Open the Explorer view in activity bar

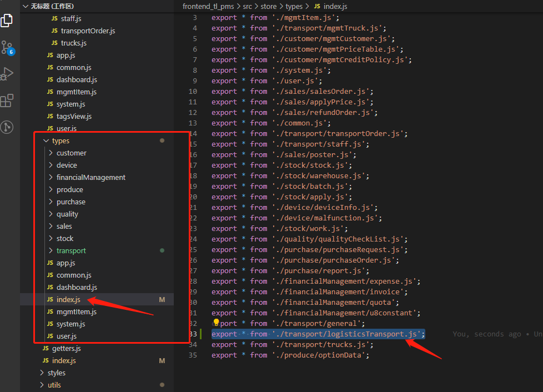[x=7, y=21]
